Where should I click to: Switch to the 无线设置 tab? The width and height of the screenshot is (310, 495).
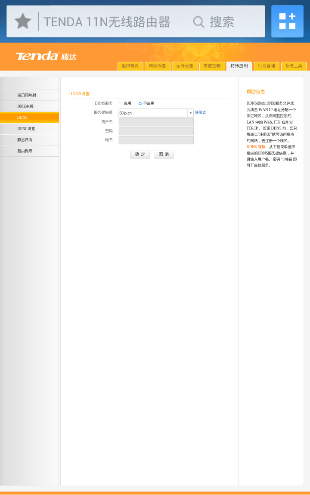point(184,66)
